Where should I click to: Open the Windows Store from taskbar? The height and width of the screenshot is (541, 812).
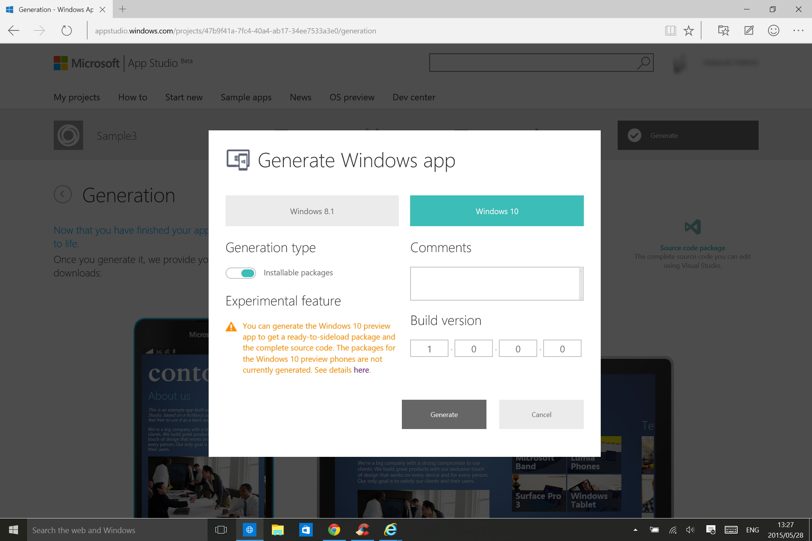coord(306,530)
